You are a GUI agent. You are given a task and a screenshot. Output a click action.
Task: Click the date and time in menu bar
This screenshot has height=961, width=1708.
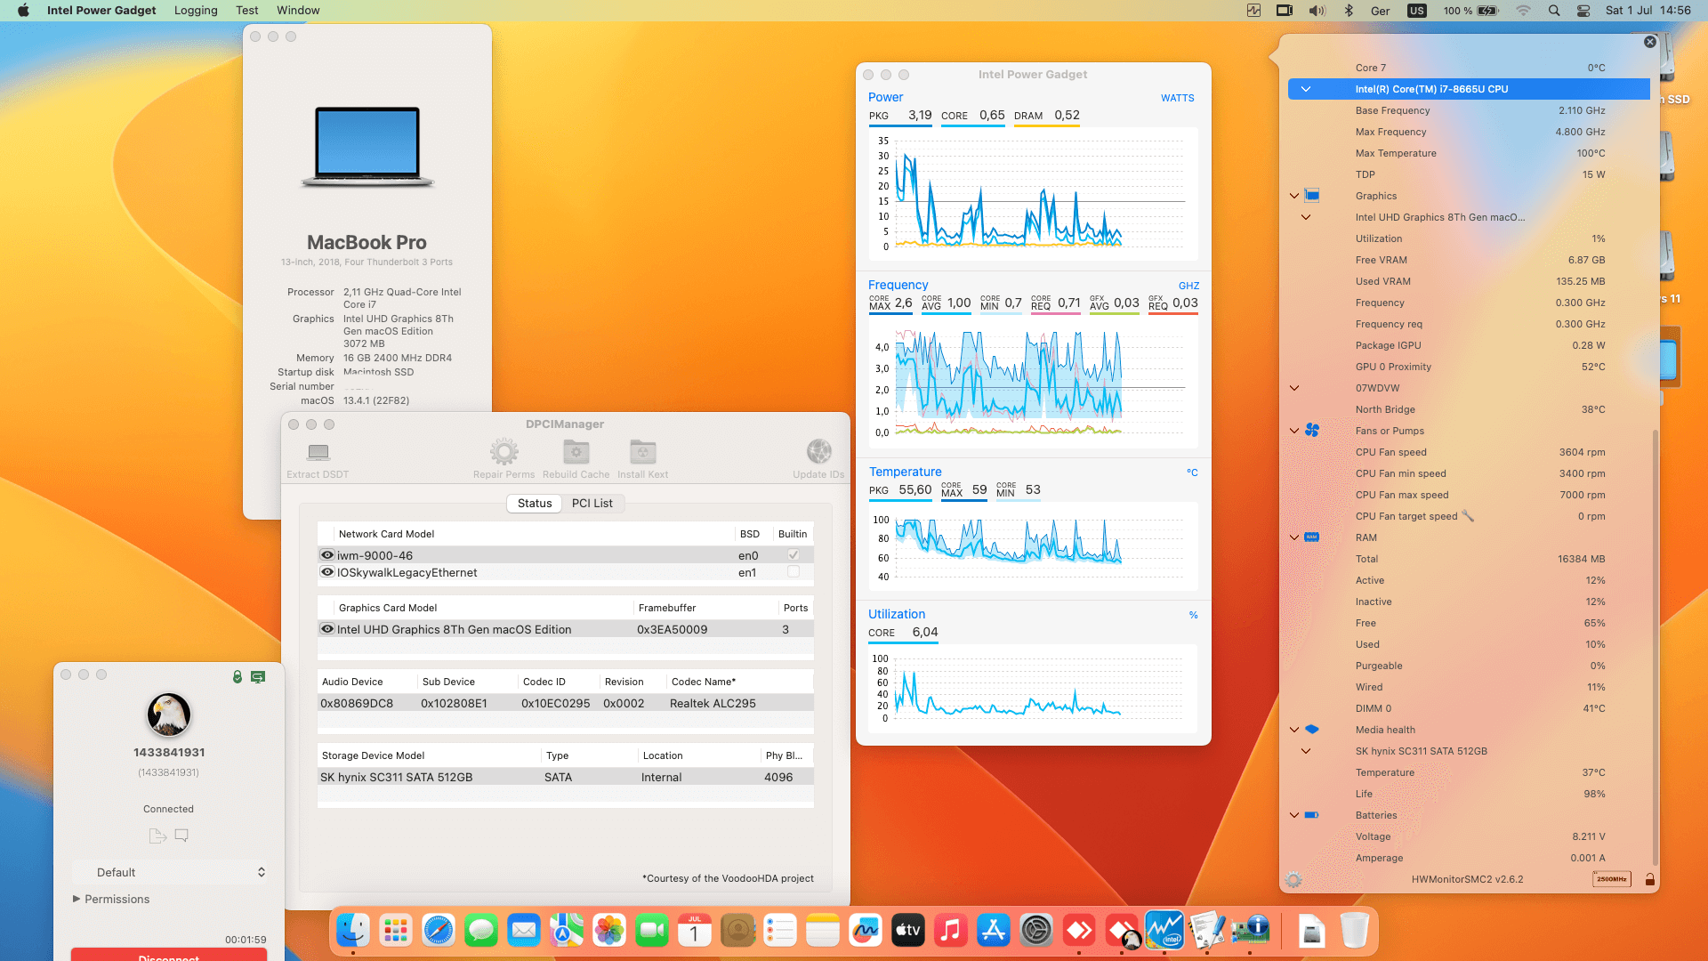1648,11
